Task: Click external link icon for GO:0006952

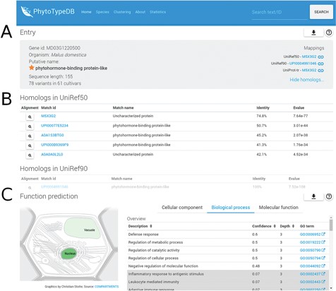Action: click(x=323, y=234)
